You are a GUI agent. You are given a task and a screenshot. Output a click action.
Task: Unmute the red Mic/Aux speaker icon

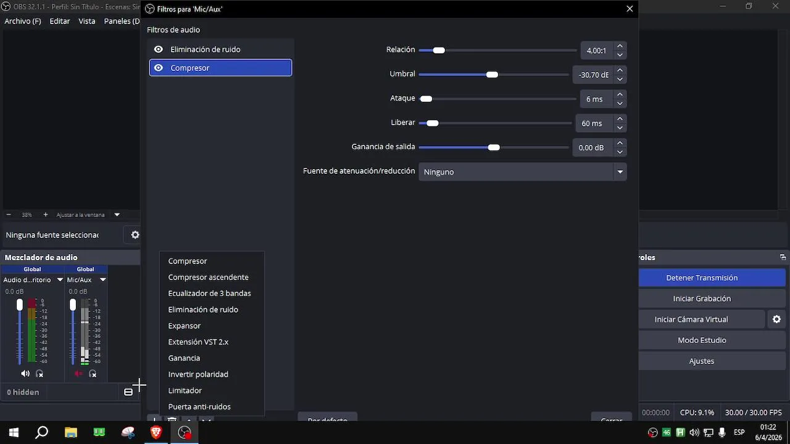point(78,374)
